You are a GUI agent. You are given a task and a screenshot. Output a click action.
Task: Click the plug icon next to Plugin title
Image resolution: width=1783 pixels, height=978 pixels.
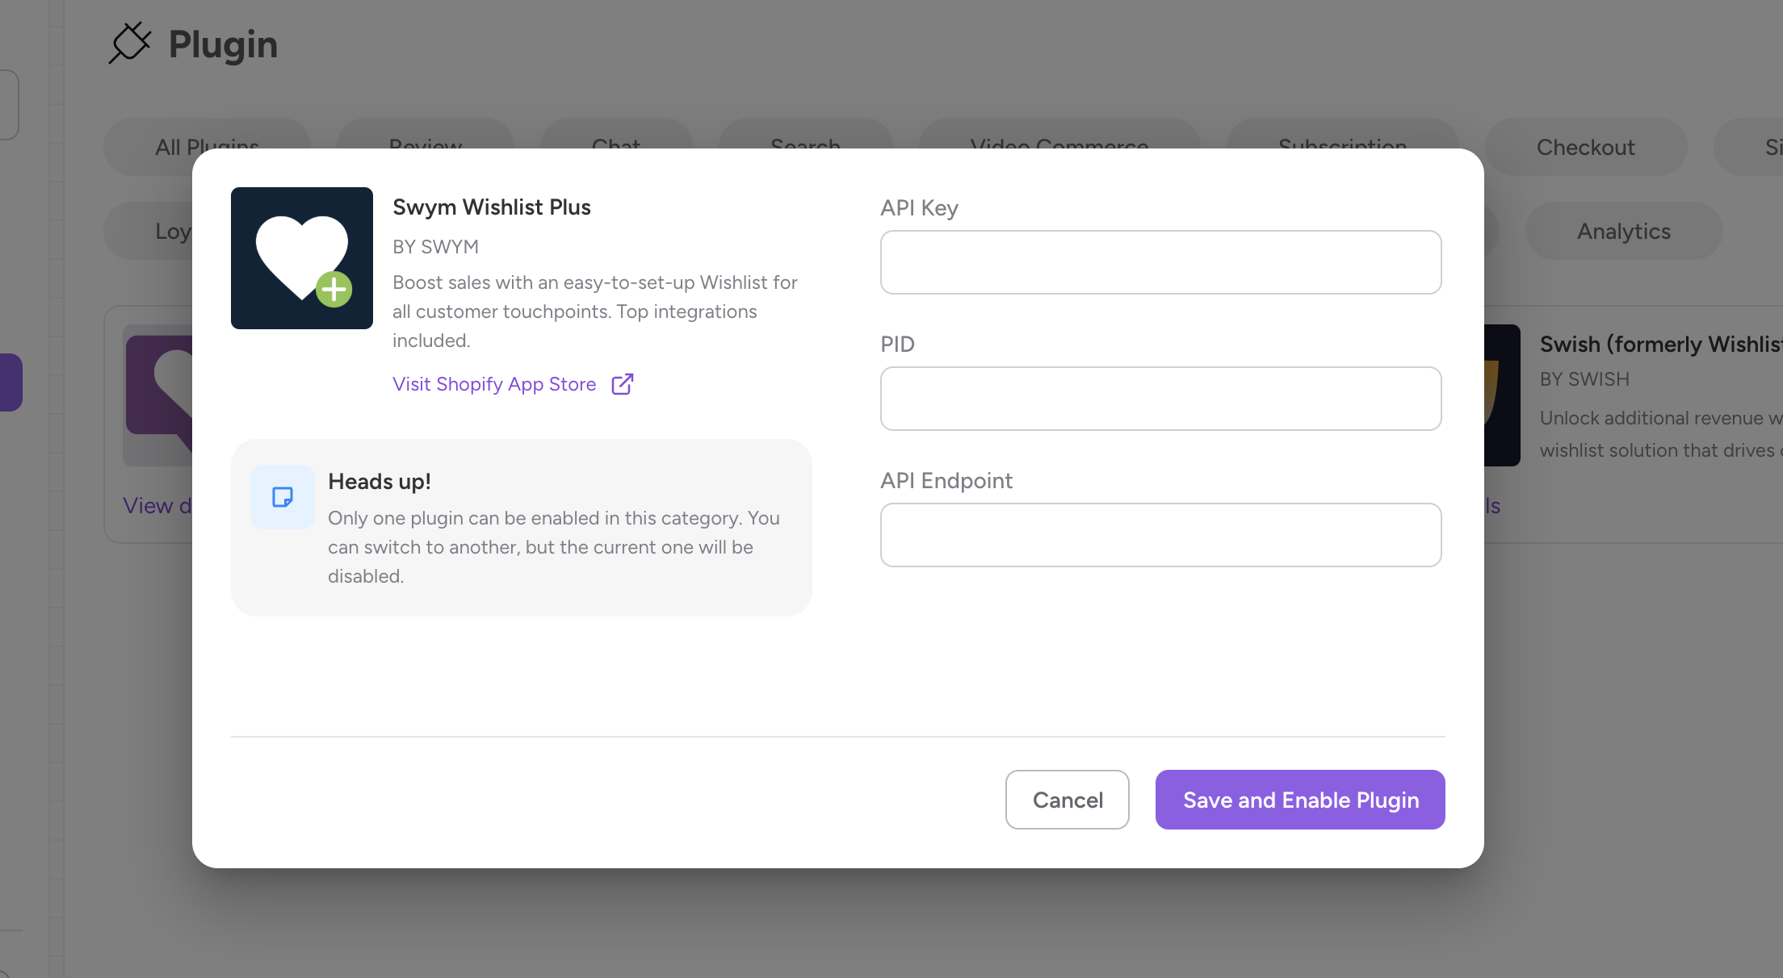pos(130,43)
